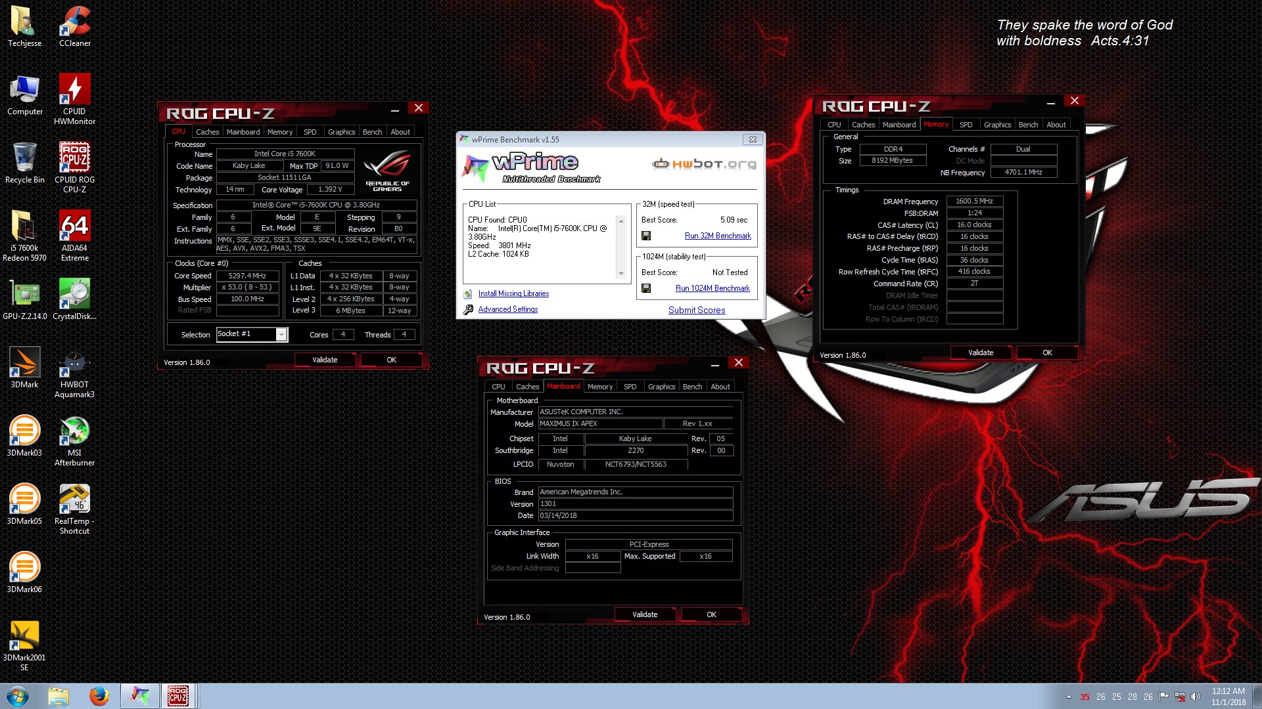This screenshot has width=1262, height=709.
Task: Launch the 3DMark2001 SE desktop shortcut
Action: (24, 645)
